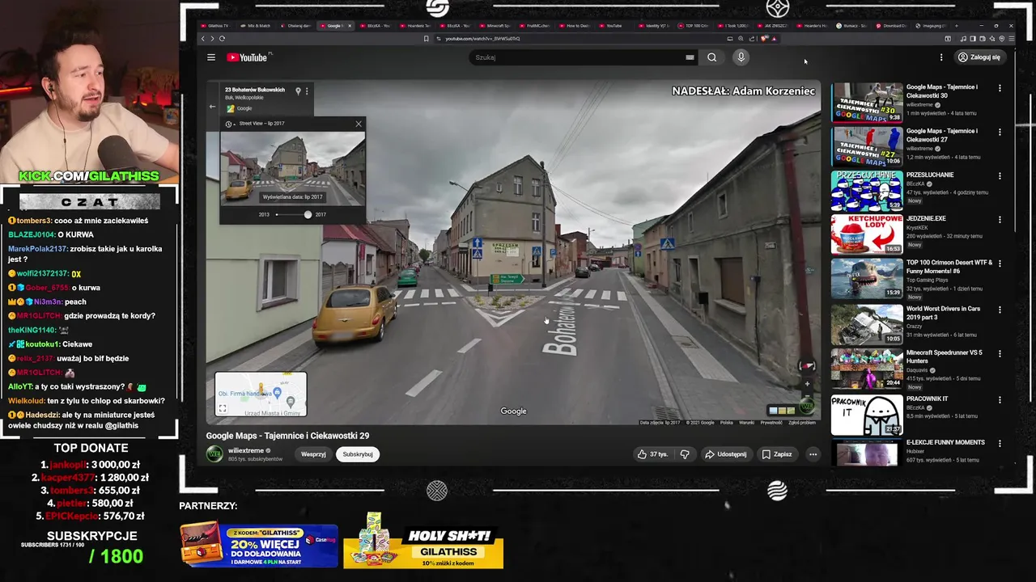The height and width of the screenshot is (582, 1036).
Task: Expand the minimap with its fullscreen icon
Action: tap(223, 408)
